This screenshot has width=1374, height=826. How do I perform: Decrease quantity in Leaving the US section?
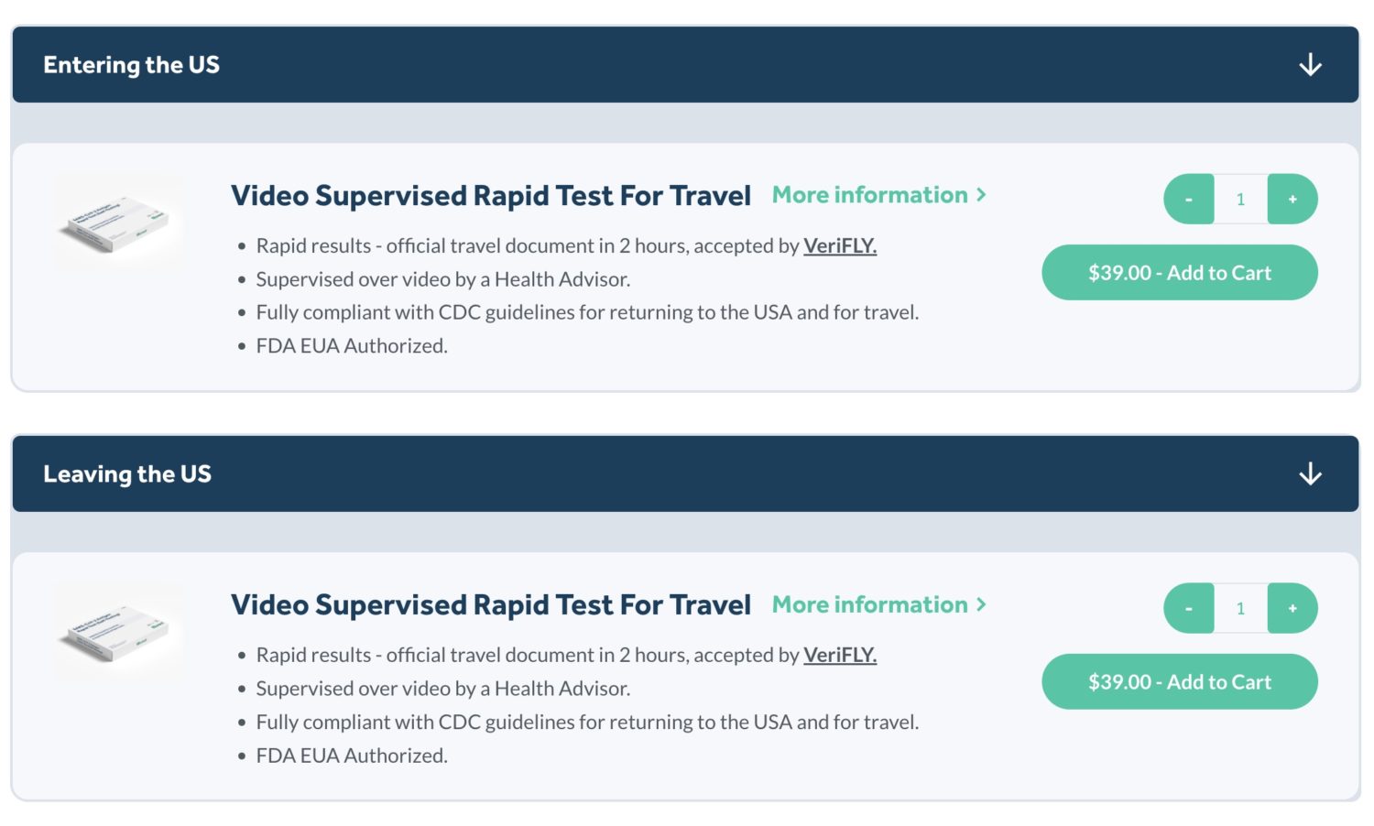[1189, 608]
